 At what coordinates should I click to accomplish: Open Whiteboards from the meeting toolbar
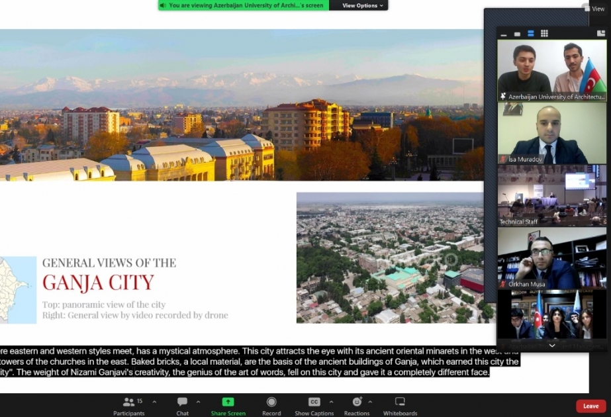400,406
